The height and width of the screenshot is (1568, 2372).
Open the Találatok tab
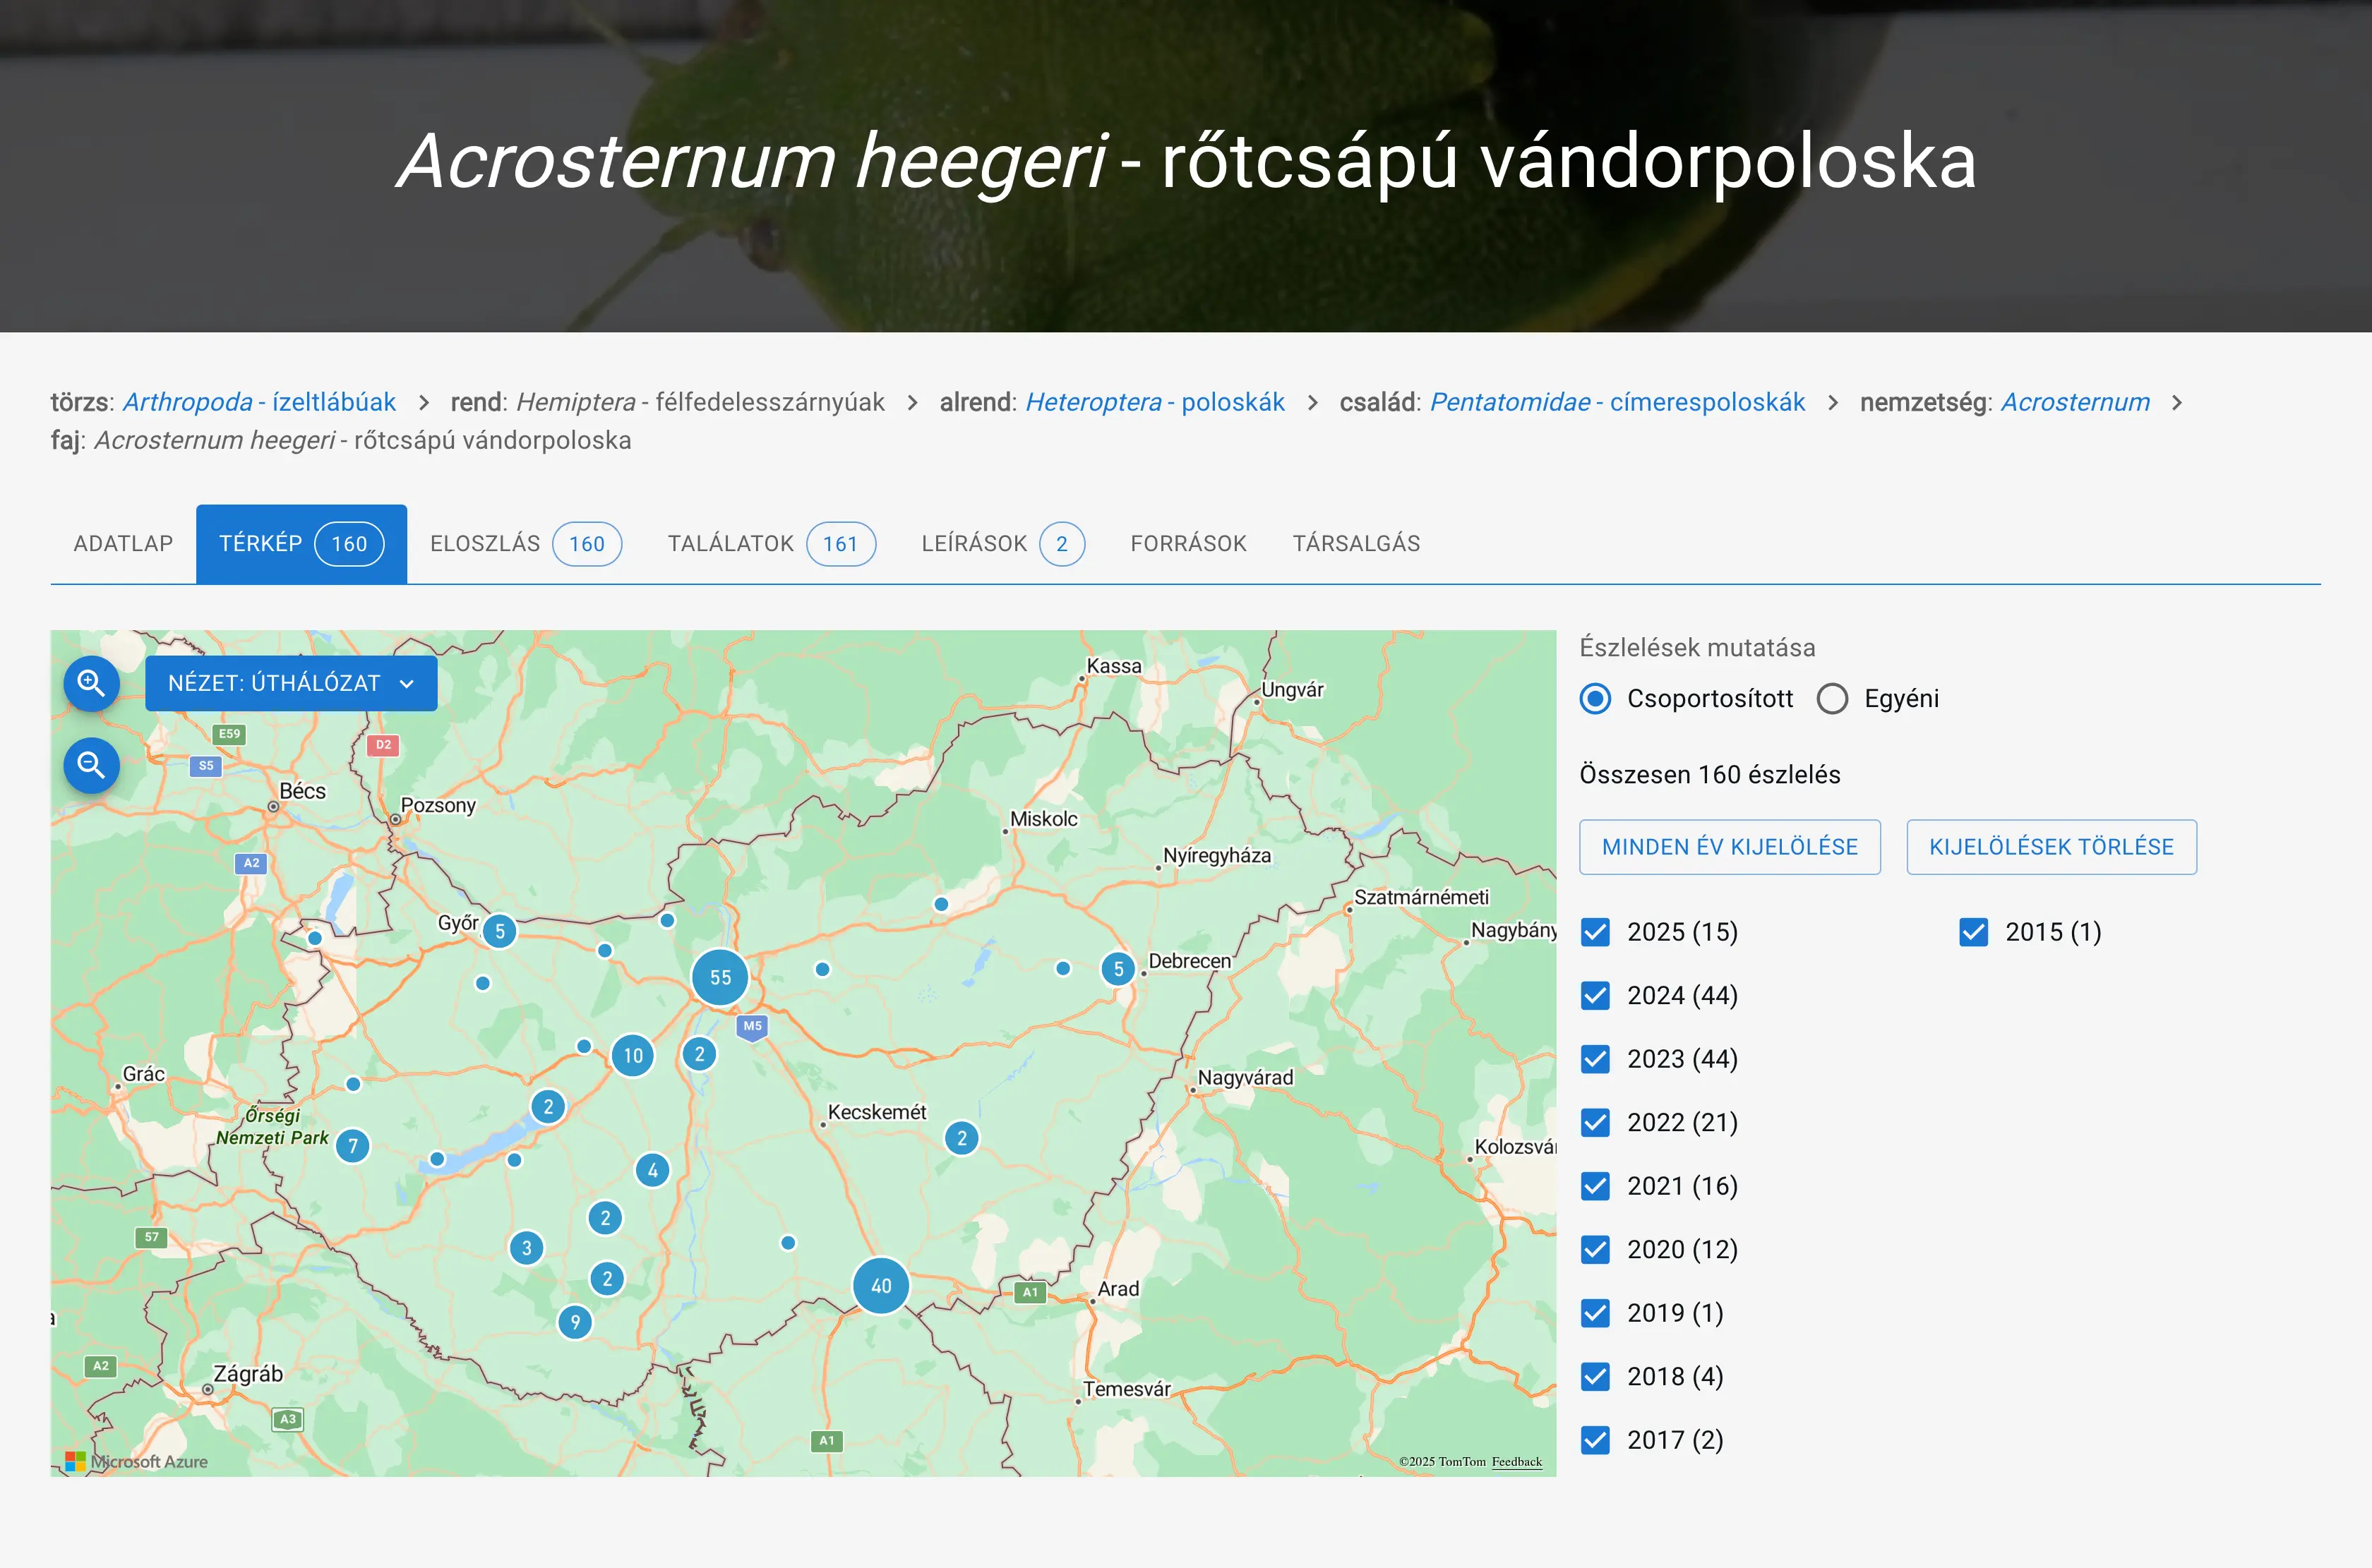[x=770, y=544]
